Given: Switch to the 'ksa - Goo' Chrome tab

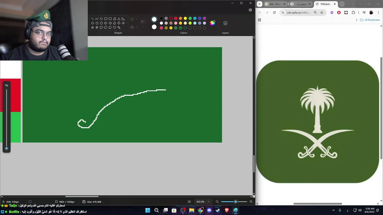Looking at the screenshot, I should (x=275, y=4).
